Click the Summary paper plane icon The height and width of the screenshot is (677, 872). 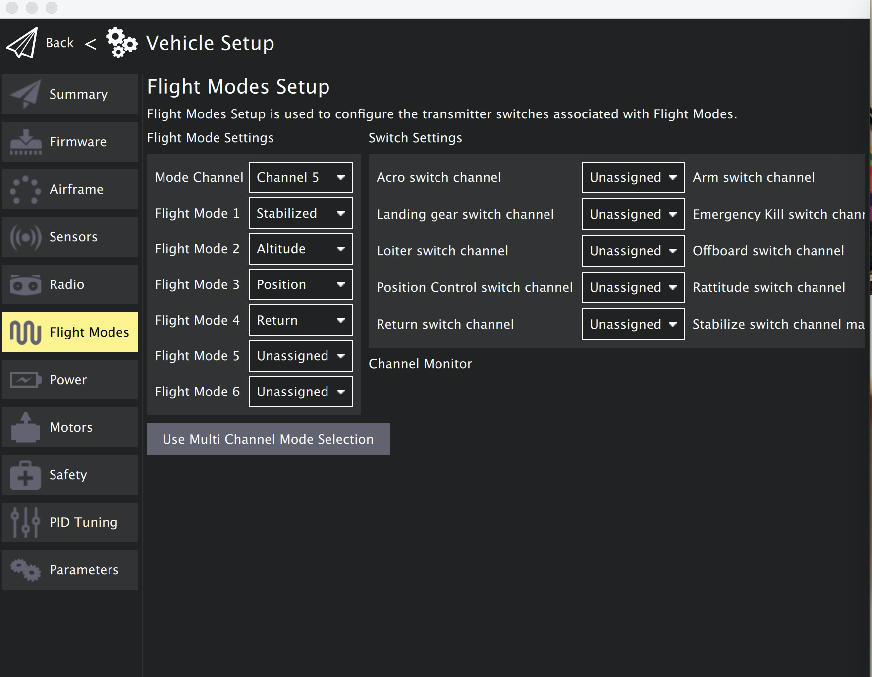point(25,94)
